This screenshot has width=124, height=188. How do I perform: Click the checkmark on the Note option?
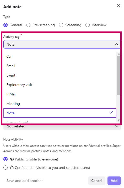coord(111,112)
